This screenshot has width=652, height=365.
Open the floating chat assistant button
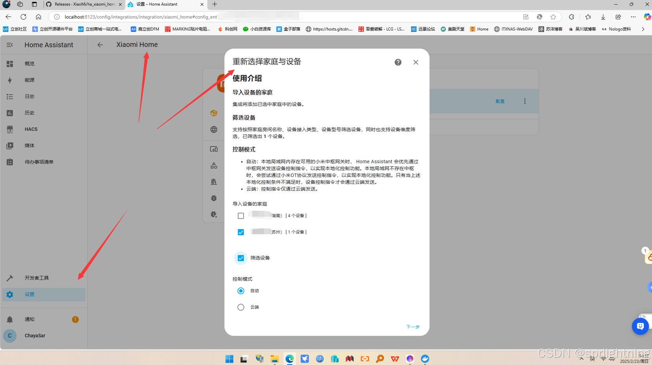pyautogui.click(x=640, y=326)
